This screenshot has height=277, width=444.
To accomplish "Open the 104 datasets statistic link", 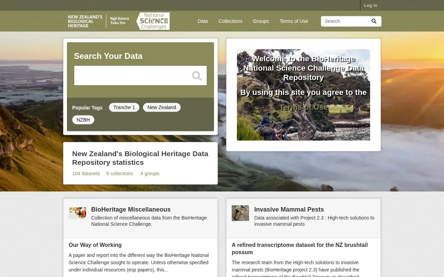I will [86, 173].
